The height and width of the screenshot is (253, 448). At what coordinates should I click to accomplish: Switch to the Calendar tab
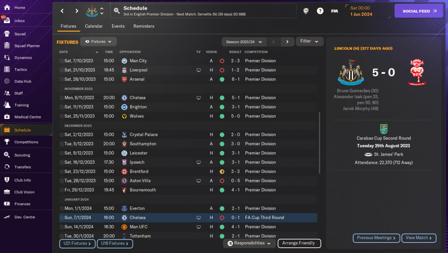tap(94, 26)
